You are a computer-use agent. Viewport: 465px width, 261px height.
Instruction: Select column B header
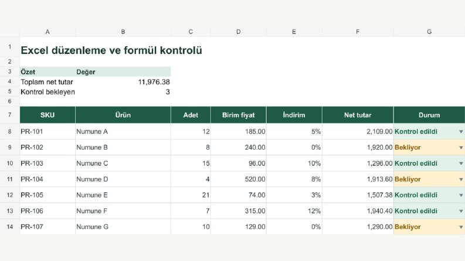pyautogui.click(x=123, y=32)
